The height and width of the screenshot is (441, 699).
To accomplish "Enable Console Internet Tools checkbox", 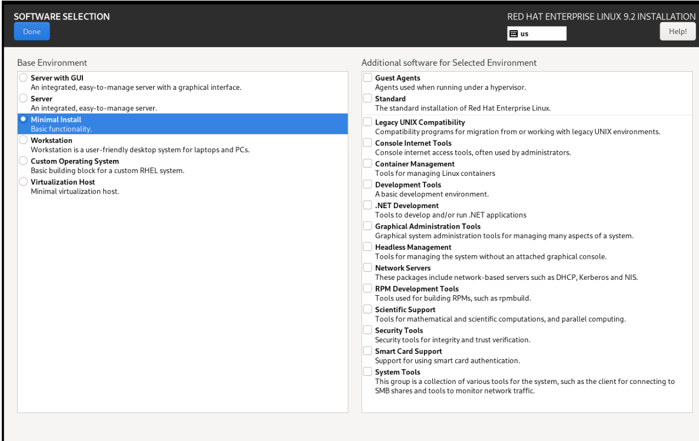I will (367, 142).
